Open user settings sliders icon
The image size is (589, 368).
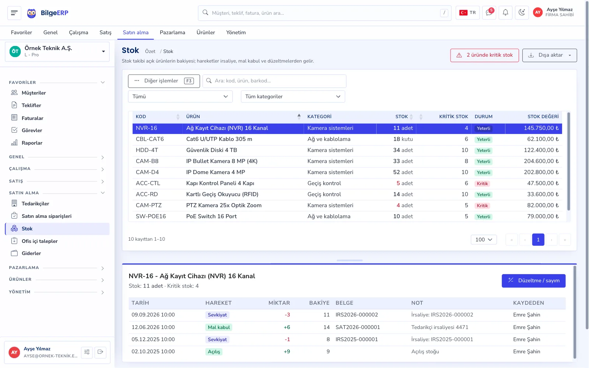click(87, 352)
